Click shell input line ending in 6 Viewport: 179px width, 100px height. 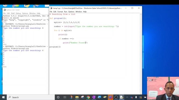tap(23, 51)
